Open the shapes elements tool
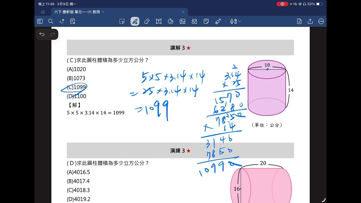Viewport: 361px width, 203px height. click(x=194, y=21)
